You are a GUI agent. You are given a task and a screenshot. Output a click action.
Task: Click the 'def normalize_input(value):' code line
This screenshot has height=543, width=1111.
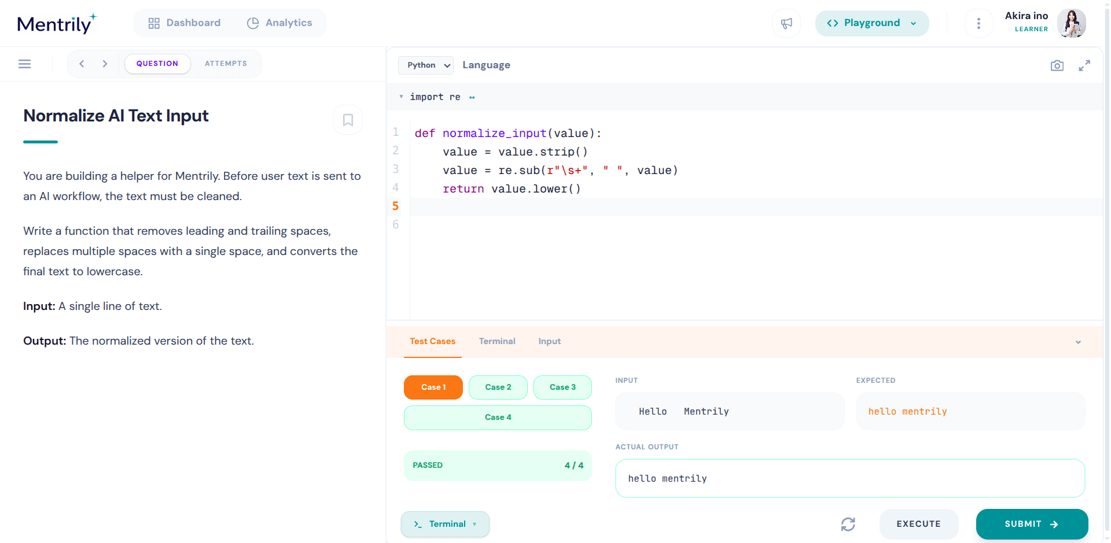coord(508,134)
